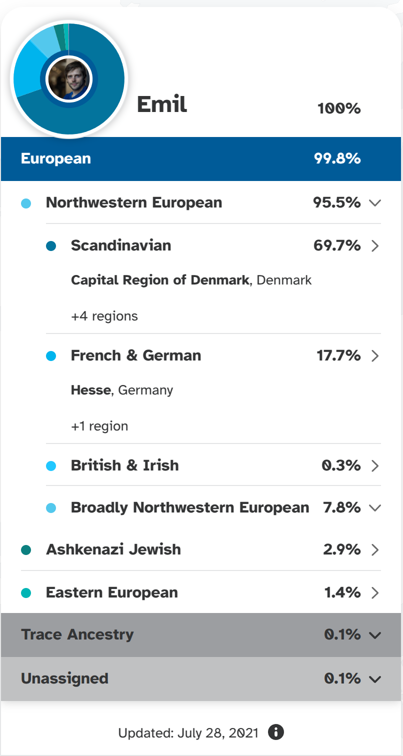Expand the Trace Ancestry section

tap(375, 635)
